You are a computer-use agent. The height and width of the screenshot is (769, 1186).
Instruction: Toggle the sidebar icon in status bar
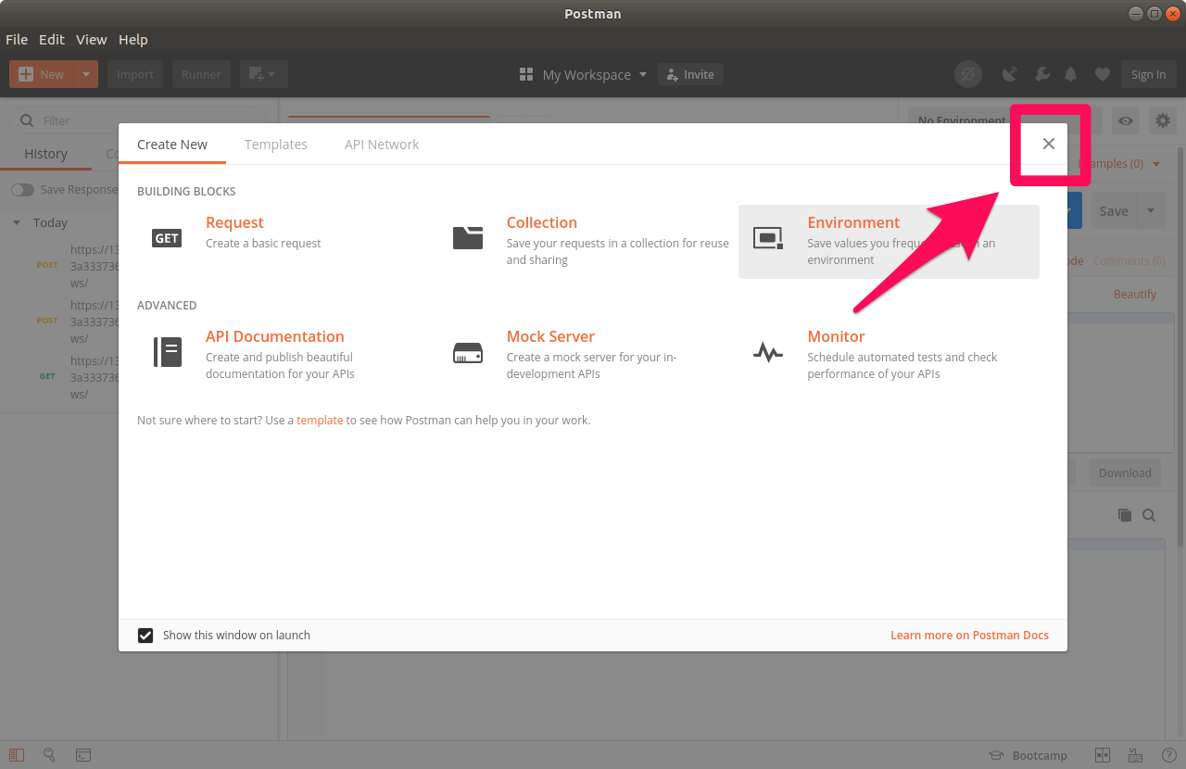[x=17, y=755]
